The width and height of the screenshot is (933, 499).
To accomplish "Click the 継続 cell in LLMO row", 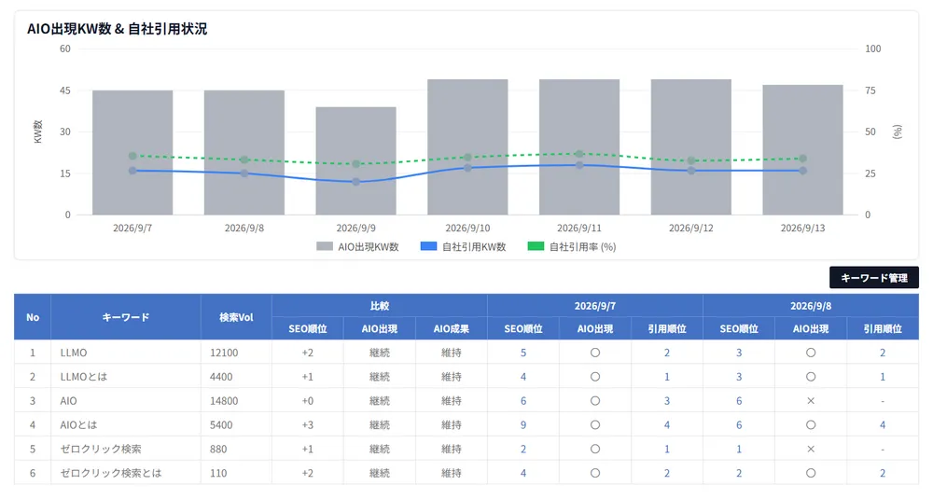I will pyautogui.click(x=380, y=353).
